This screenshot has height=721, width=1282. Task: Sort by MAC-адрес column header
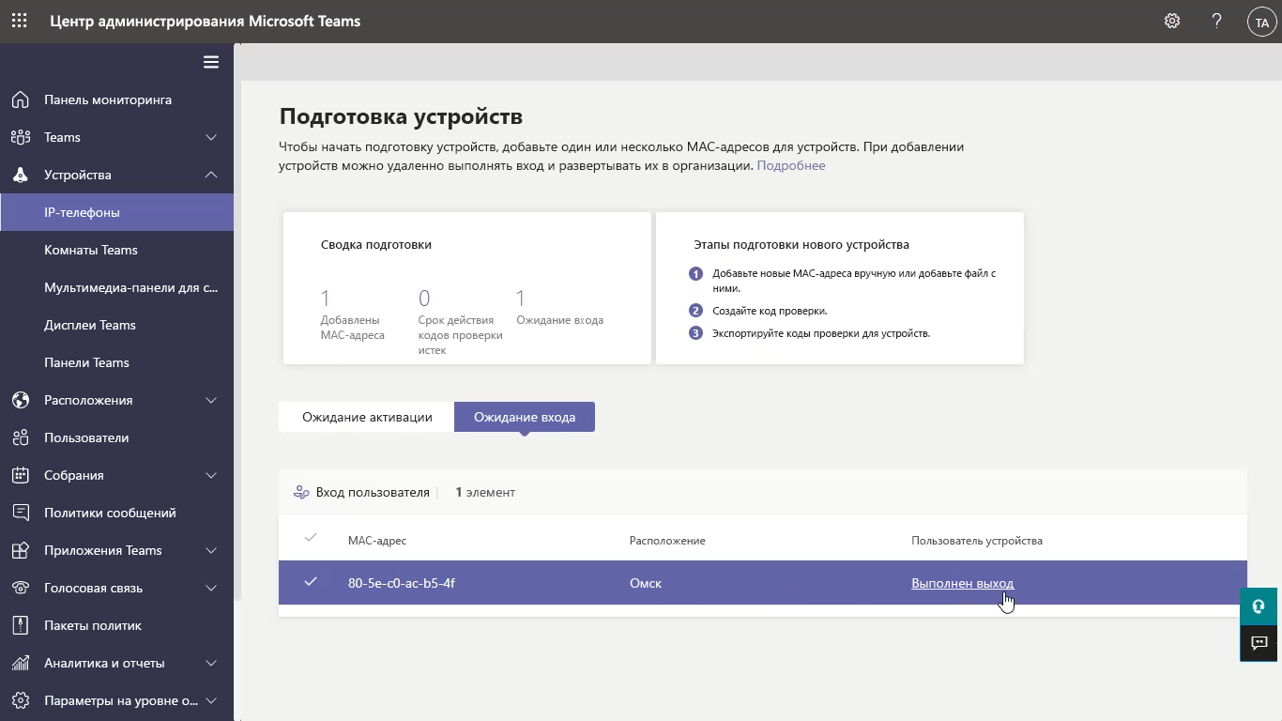point(376,541)
